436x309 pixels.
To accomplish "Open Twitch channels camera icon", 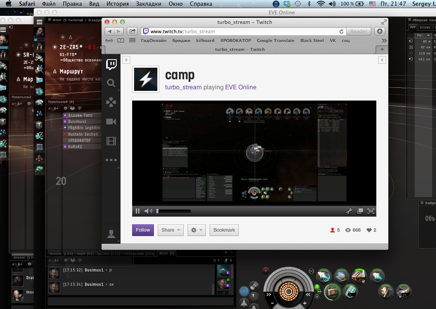I will [x=111, y=121].
